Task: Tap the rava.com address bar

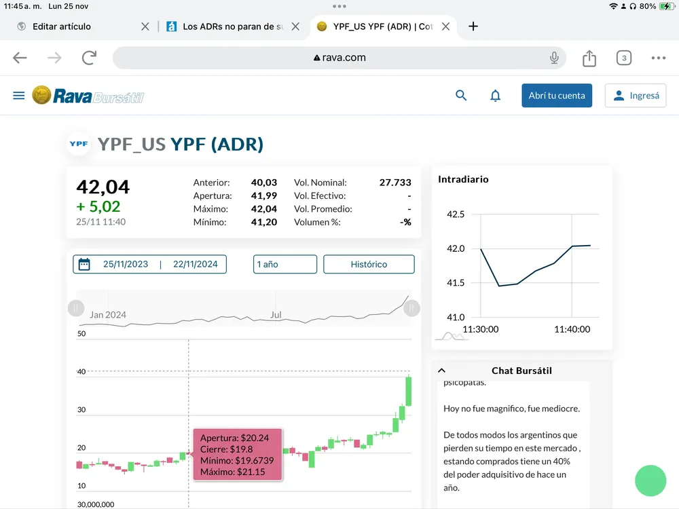Action: pyautogui.click(x=339, y=58)
